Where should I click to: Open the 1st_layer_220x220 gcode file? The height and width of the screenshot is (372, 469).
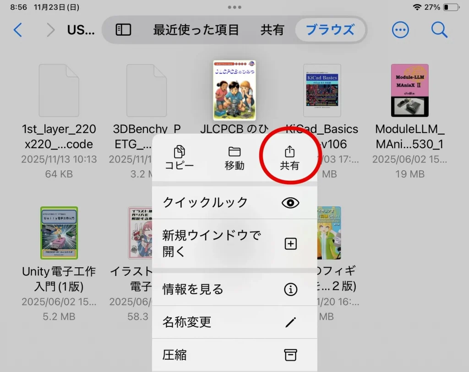[x=59, y=90]
